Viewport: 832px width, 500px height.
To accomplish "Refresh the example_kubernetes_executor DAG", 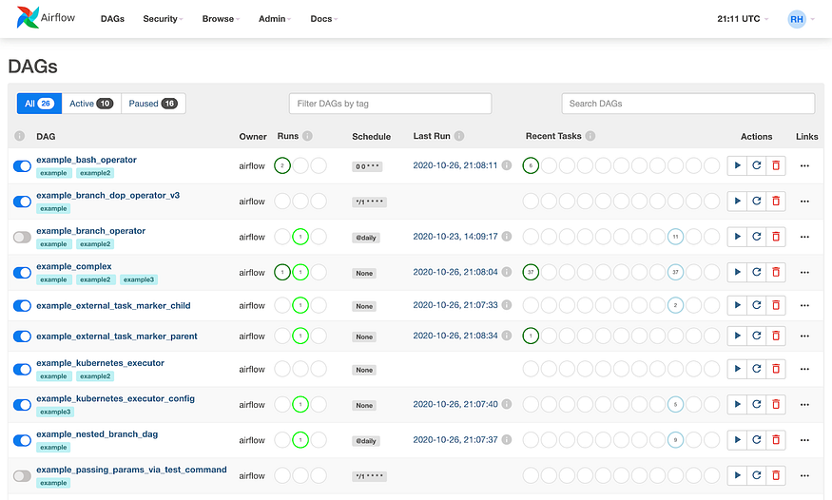I will [x=757, y=369].
